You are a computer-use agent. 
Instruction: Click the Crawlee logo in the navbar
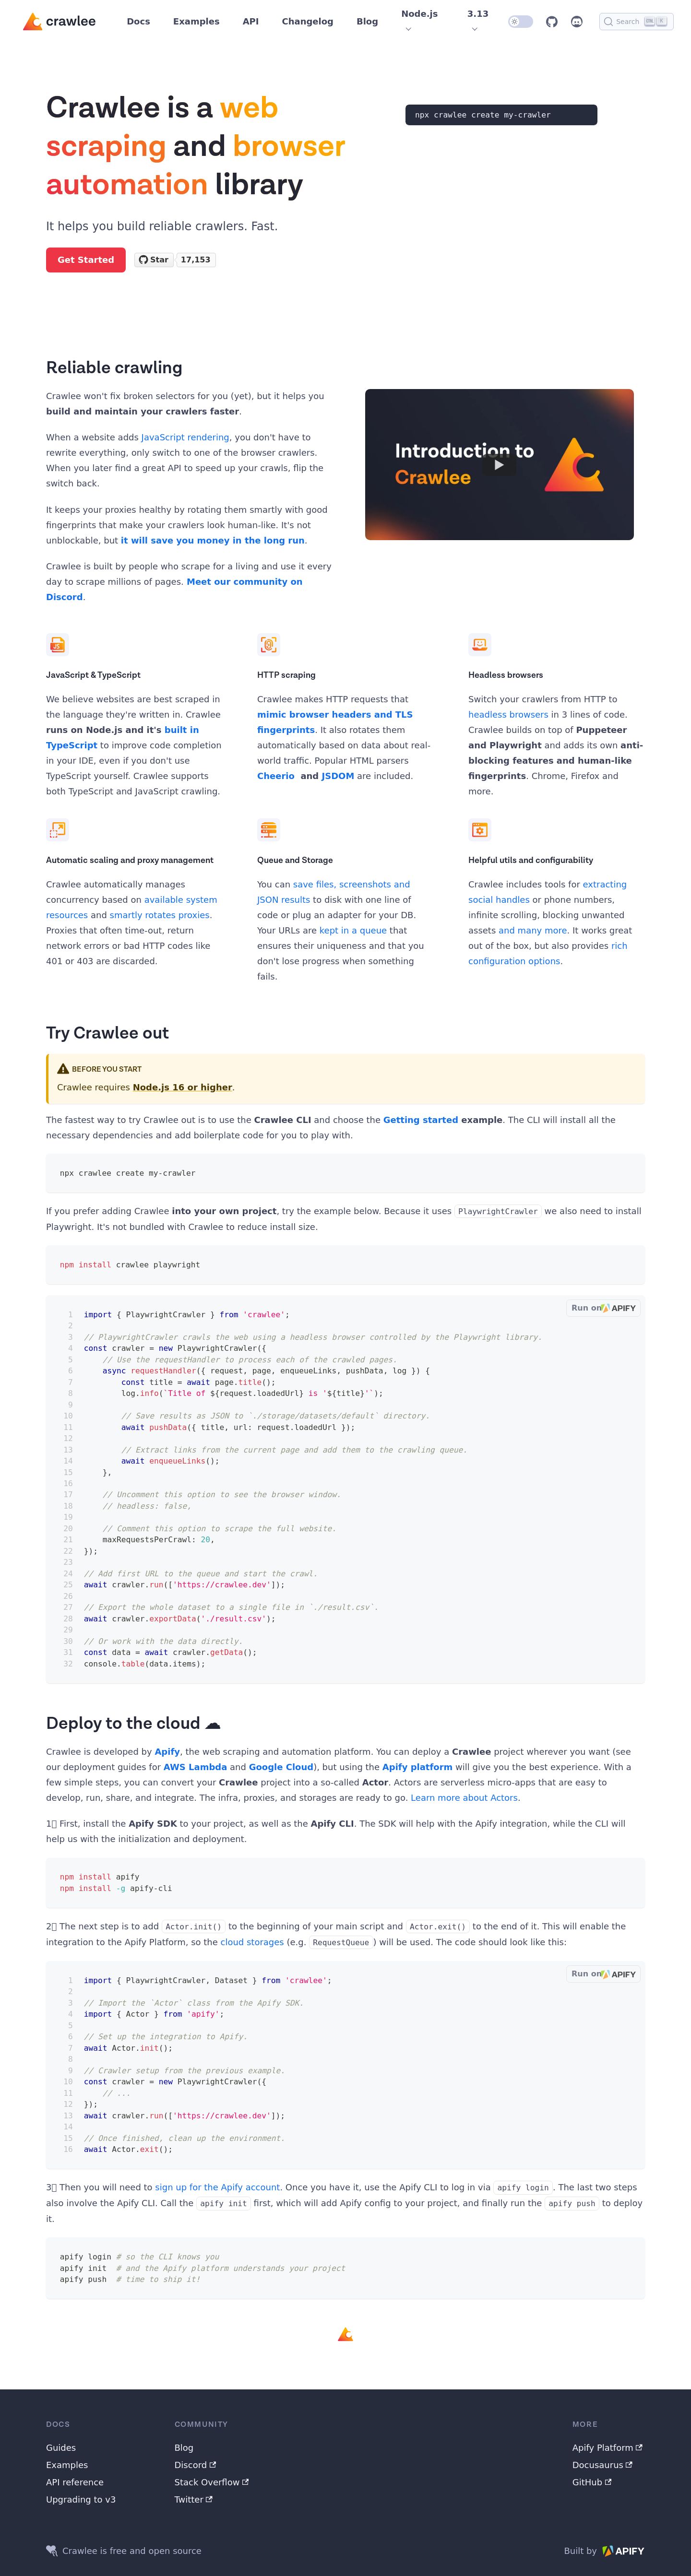pos(59,21)
